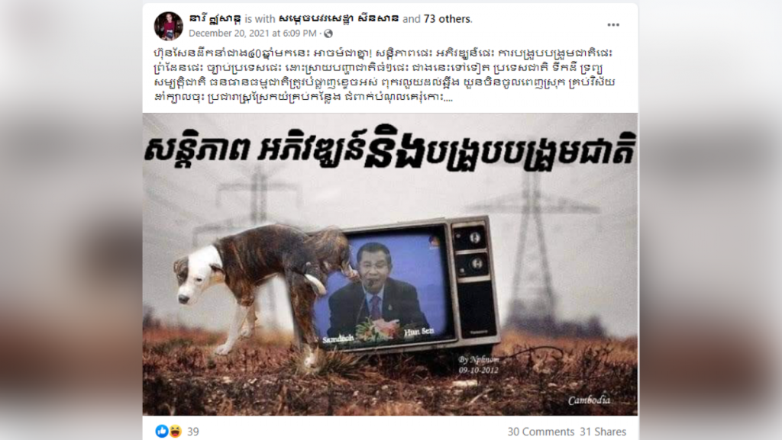Open the list of 39 reactions
The image size is (782, 440).
point(193,432)
